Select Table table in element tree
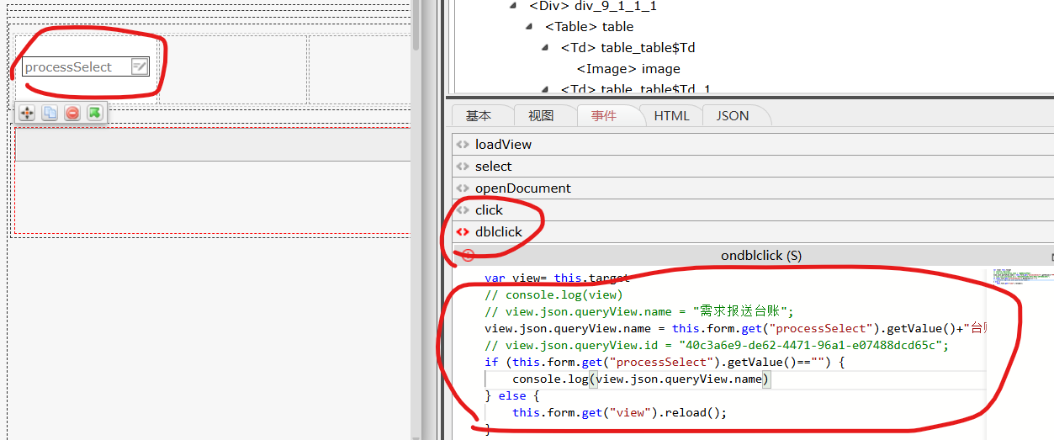Image resolution: width=1054 pixels, height=440 pixels. point(589,27)
